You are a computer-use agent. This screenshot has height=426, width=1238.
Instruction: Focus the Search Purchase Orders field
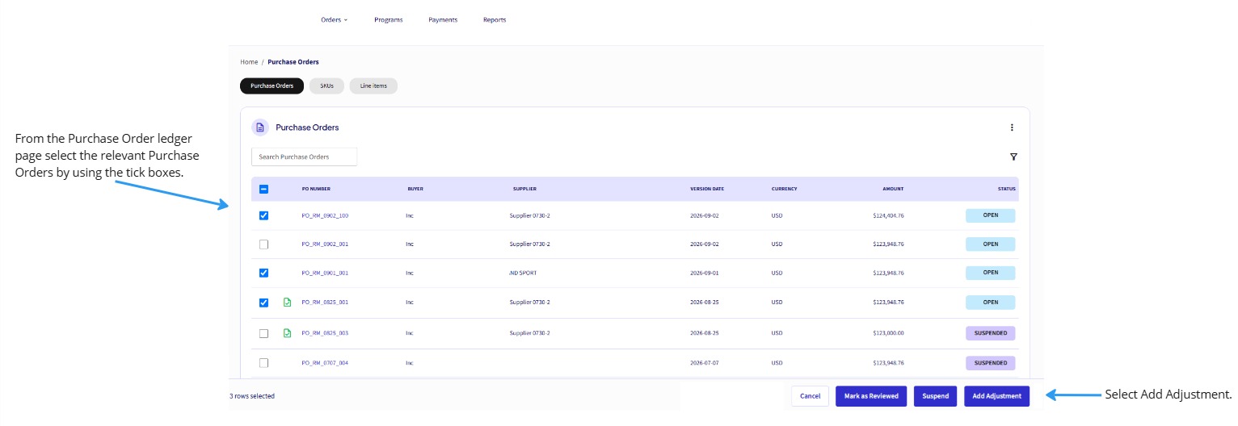click(304, 157)
